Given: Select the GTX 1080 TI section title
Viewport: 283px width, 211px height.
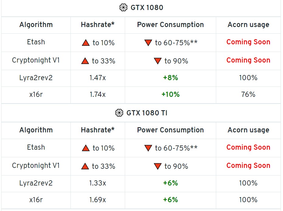Looking at the screenshot, I should click(147, 113).
